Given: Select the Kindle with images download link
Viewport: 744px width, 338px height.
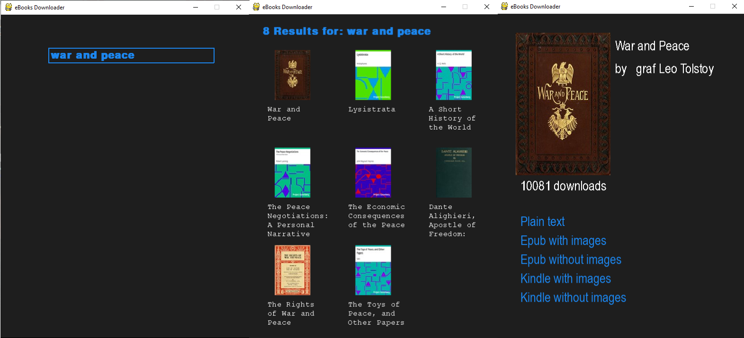Looking at the screenshot, I should point(565,278).
